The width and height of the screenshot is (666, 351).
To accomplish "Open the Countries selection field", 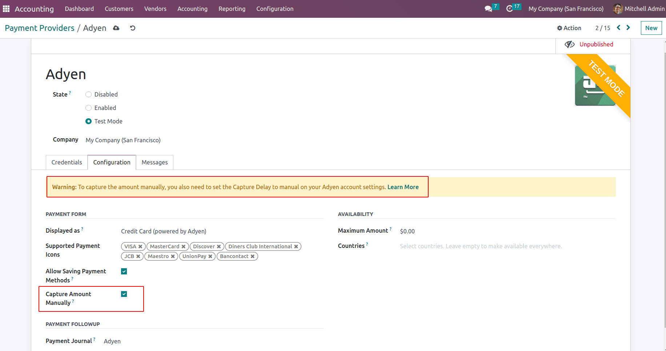I will (x=507, y=246).
